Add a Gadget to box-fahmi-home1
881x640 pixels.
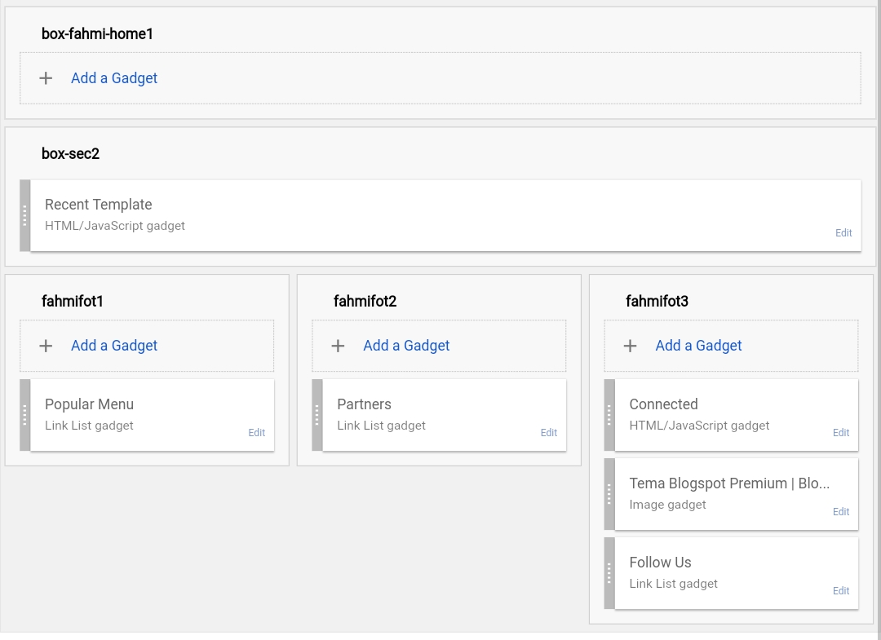[114, 78]
